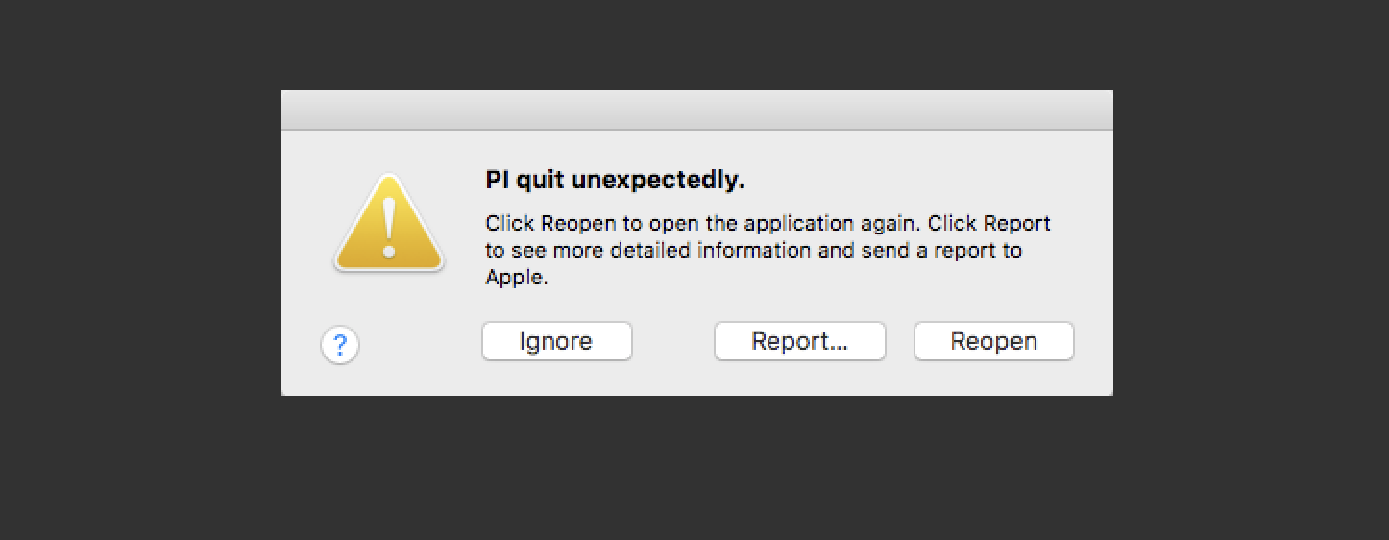Click the question mark help icon
Viewport: 1389px width, 540px height.
click(x=340, y=345)
